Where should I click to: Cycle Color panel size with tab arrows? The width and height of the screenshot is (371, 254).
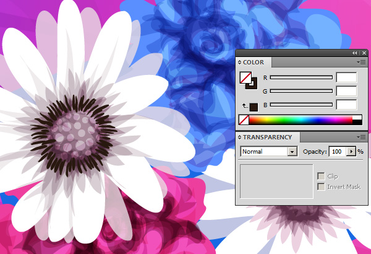[240, 63]
